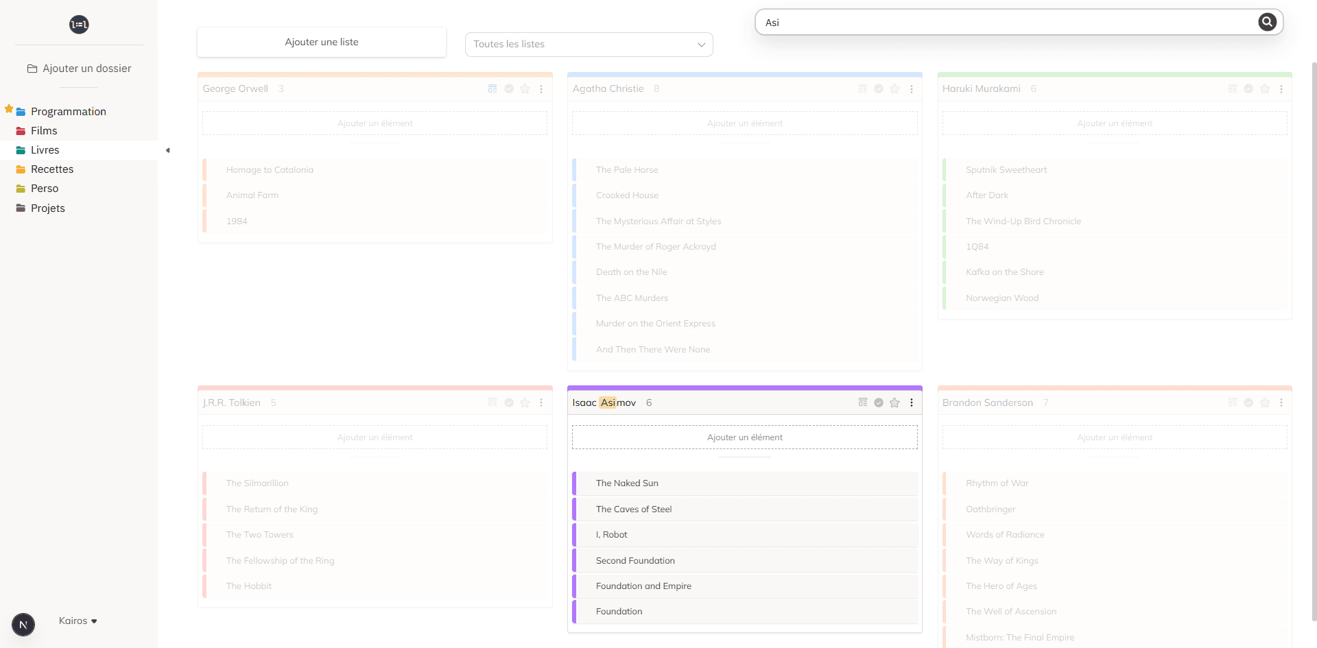Click the layout view icon on Brandon Sanderson list

coord(1233,403)
